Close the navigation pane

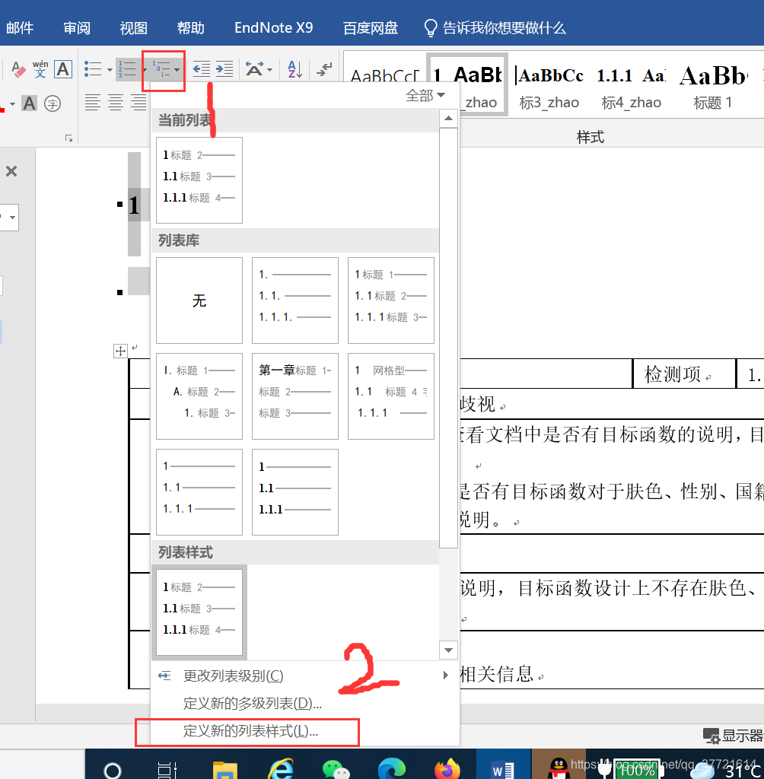tap(11, 171)
